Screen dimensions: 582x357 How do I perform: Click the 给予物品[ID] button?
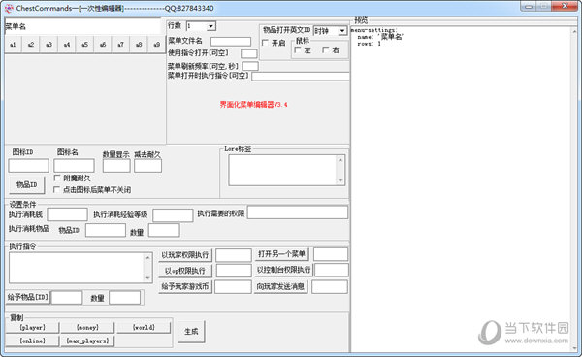(x=27, y=297)
